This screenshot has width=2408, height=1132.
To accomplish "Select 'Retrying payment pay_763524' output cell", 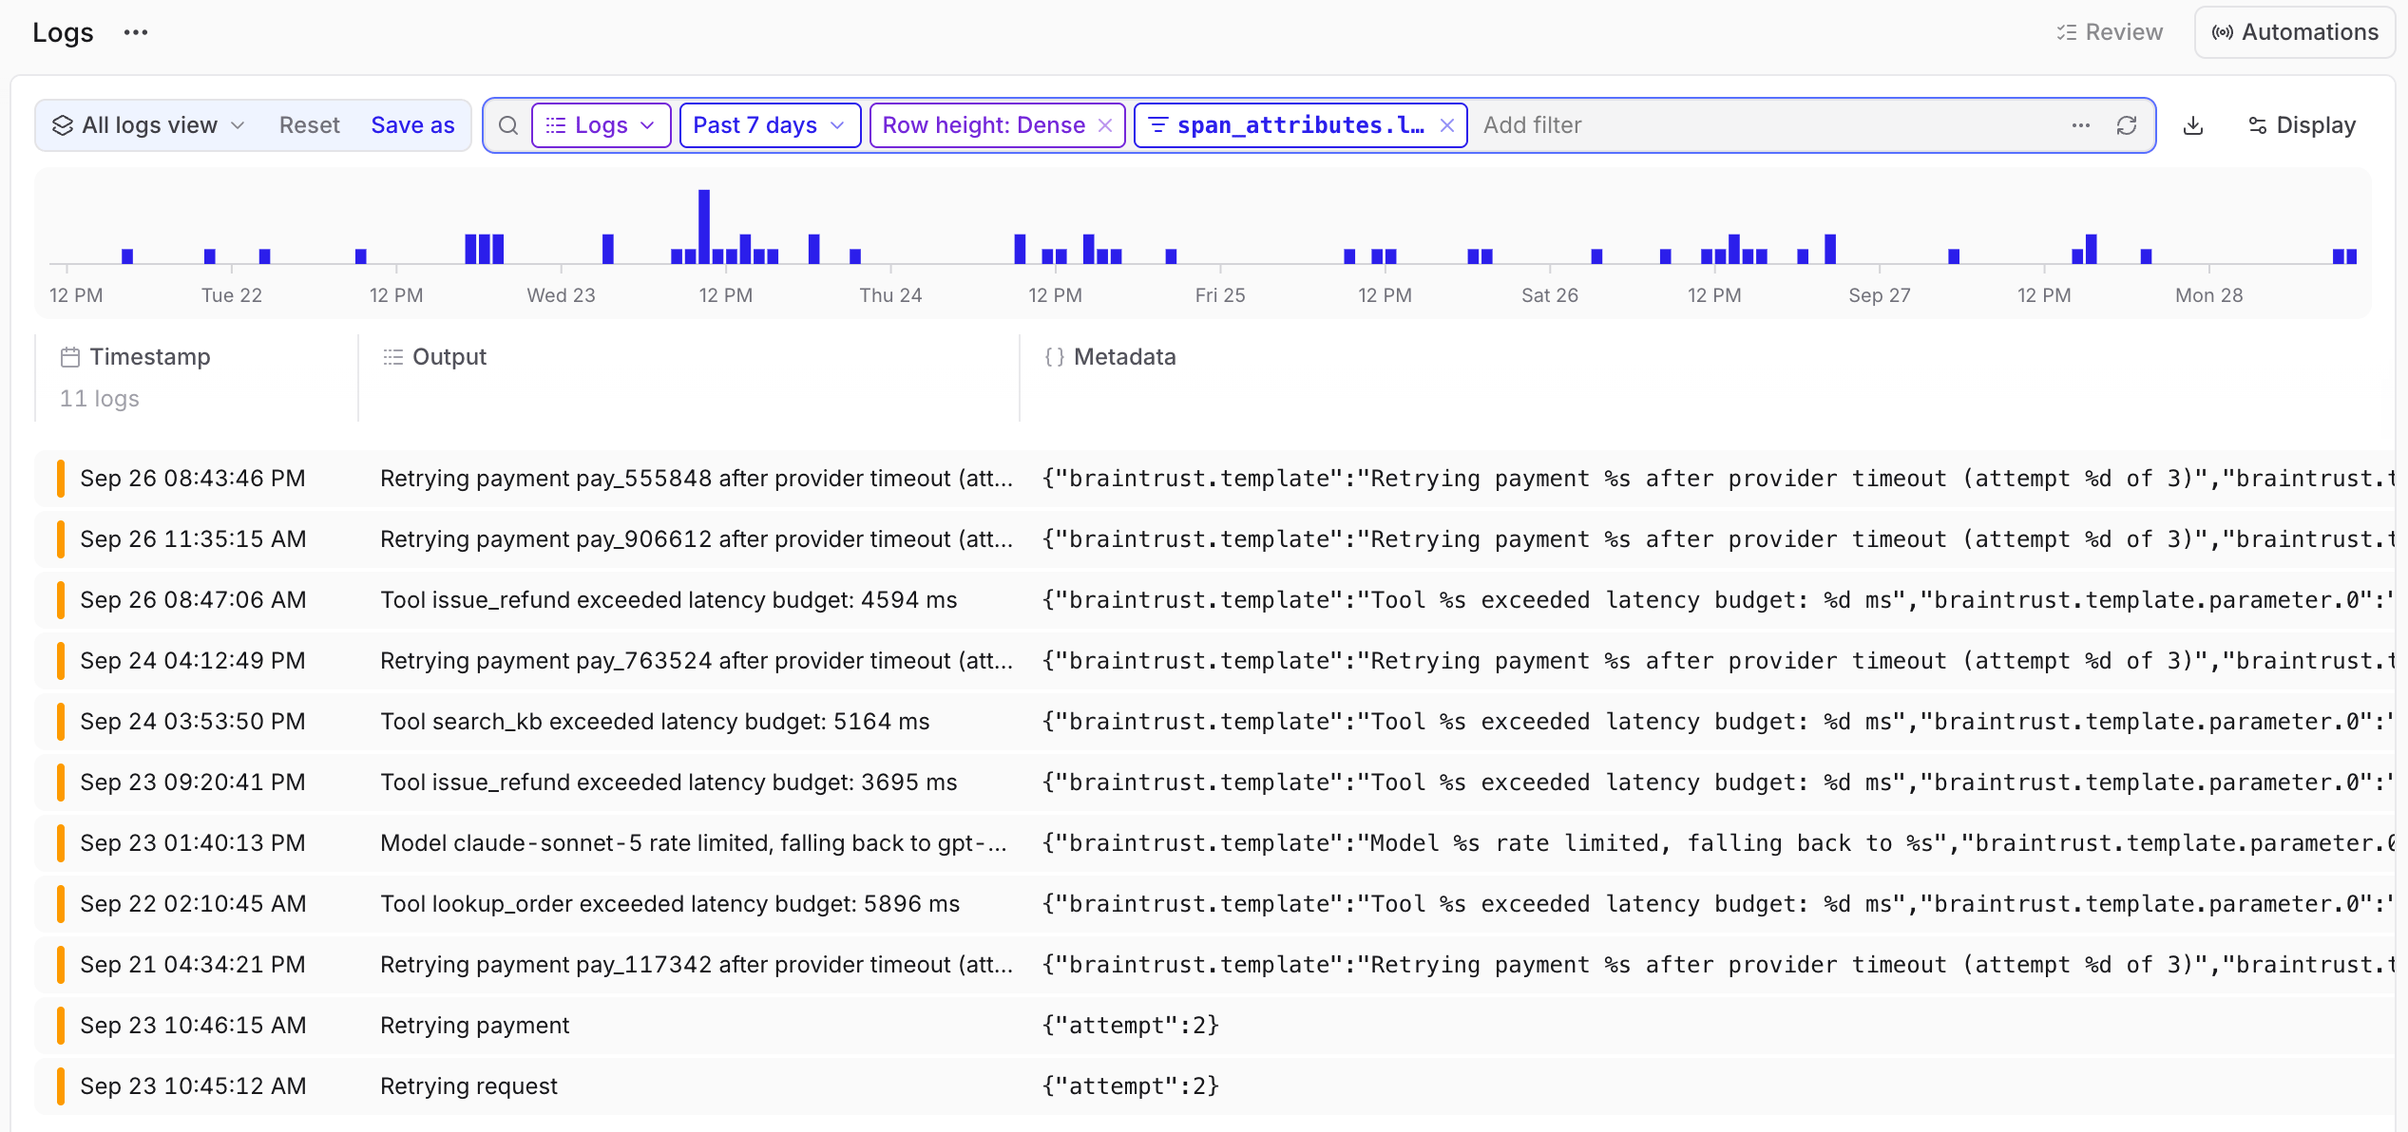I will (x=697, y=661).
